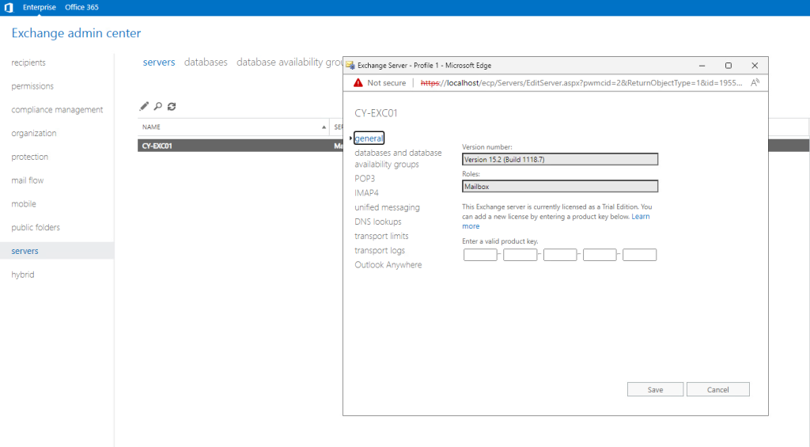Viewport: 810px width, 447px height.
Task: Click the Save button
Action: [655, 389]
